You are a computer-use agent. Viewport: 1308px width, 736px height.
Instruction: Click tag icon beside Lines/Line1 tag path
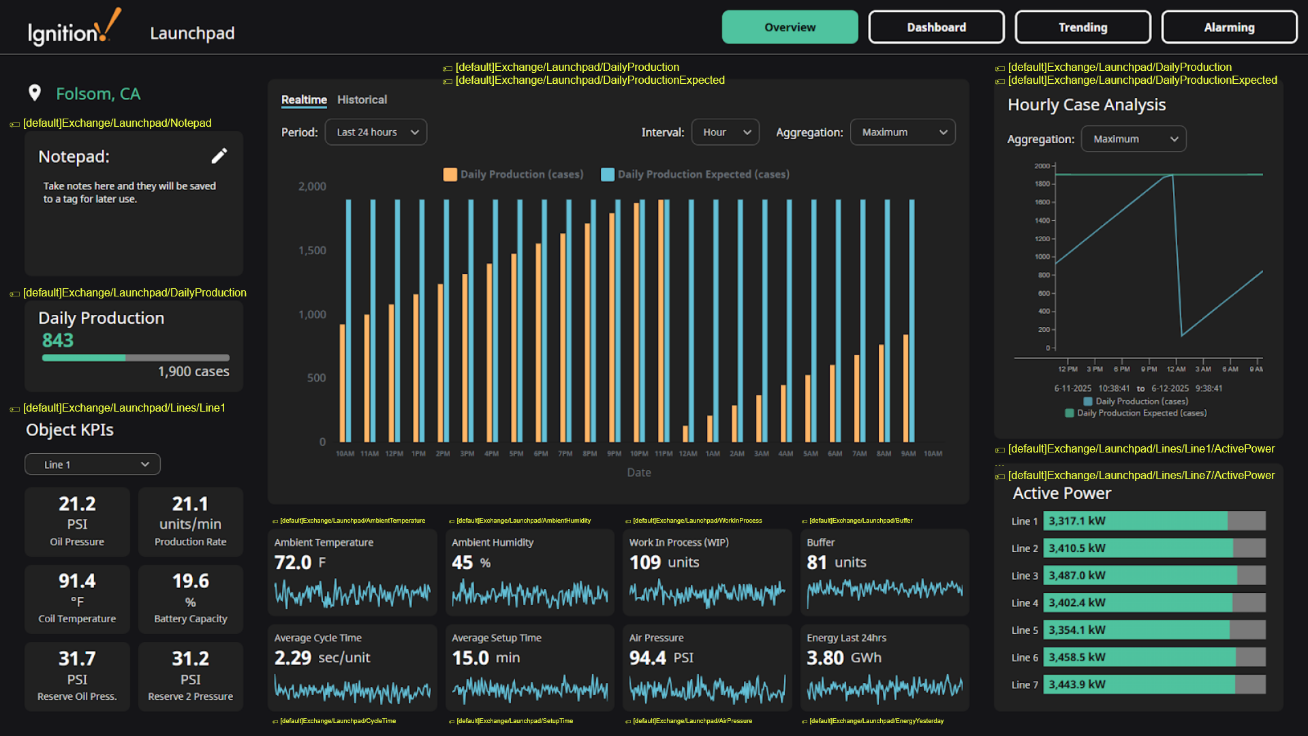[14, 409]
